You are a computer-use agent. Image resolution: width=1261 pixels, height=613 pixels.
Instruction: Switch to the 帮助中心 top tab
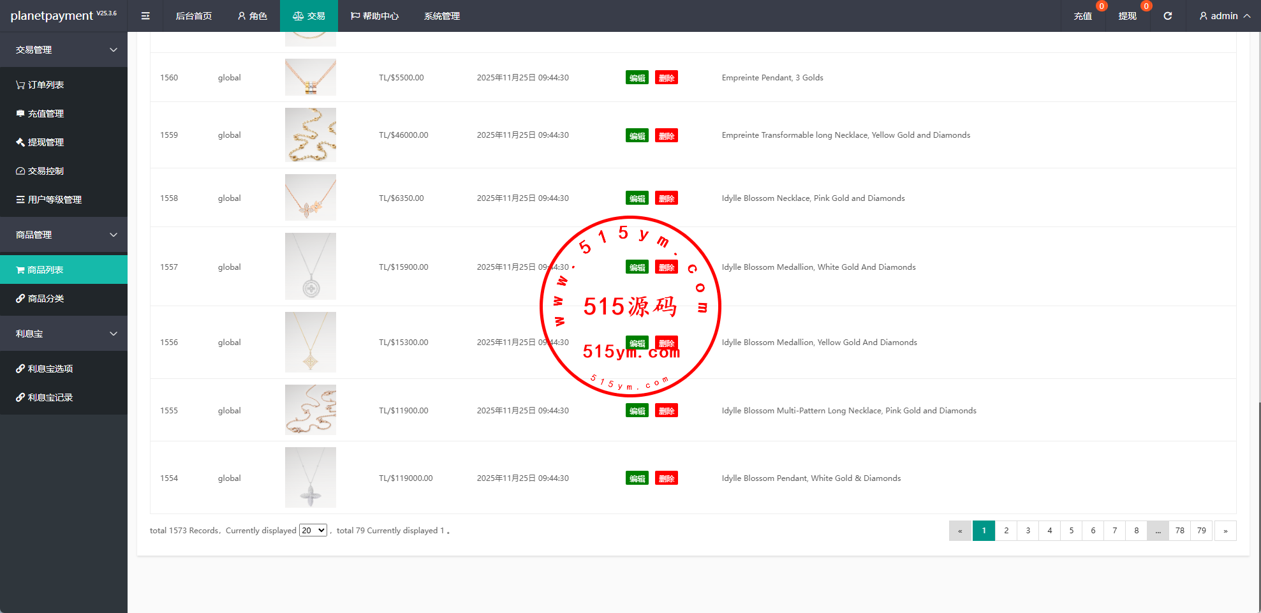374,16
